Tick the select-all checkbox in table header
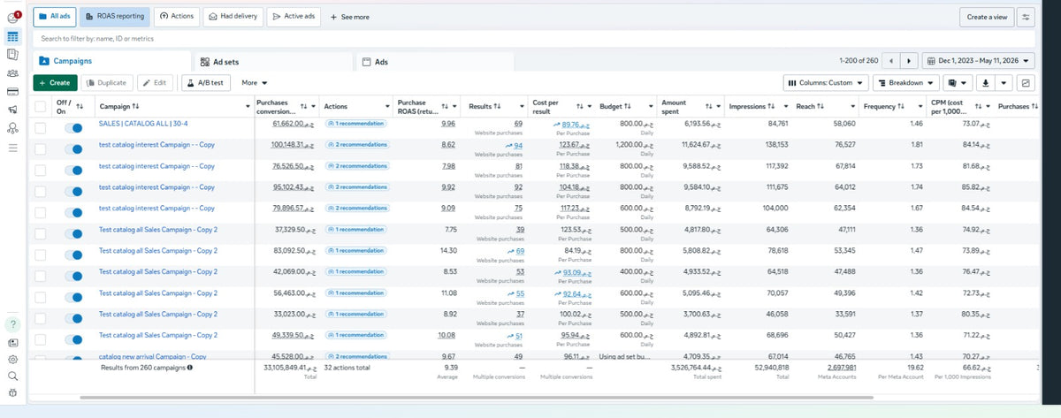1061x418 pixels. click(40, 107)
